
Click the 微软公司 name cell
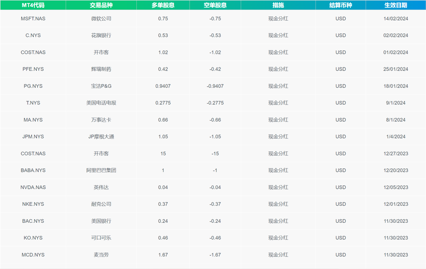pos(101,19)
